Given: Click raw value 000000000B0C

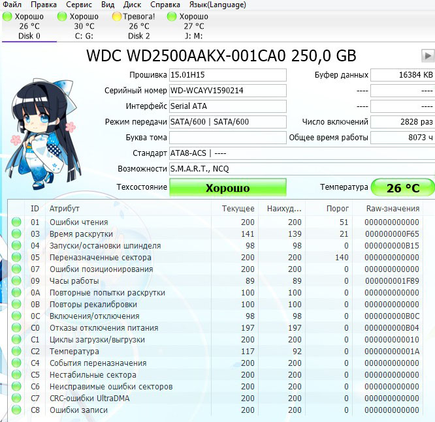Looking at the screenshot, I should pyautogui.click(x=392, y=316).
